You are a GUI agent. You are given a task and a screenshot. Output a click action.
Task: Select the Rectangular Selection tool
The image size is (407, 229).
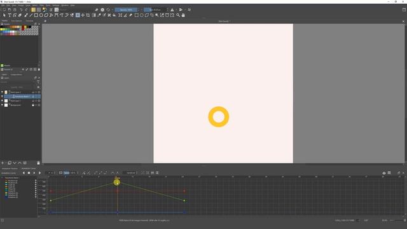pos(136,15)
